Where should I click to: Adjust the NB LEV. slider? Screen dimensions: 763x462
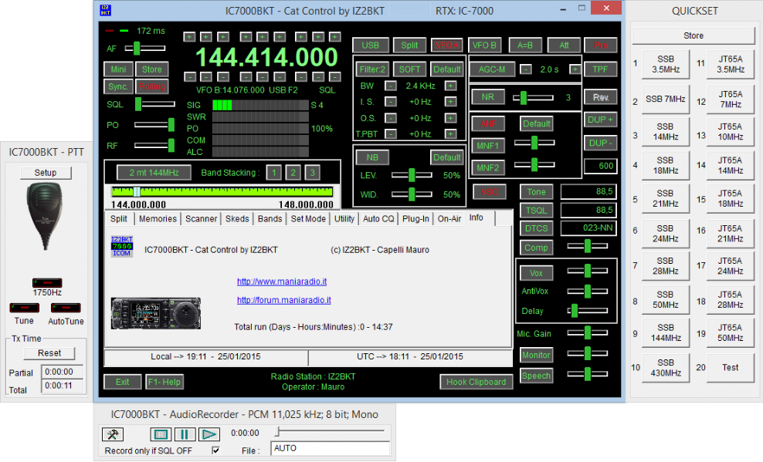(x=412, y=175)
